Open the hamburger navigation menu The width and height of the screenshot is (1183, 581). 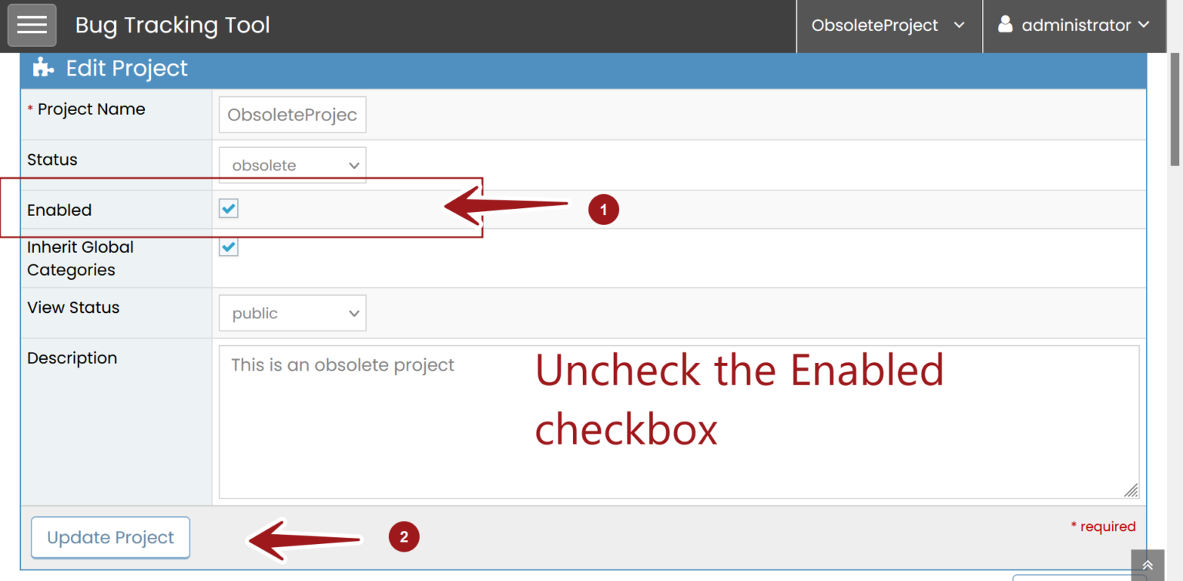click(x=32, y=25)
